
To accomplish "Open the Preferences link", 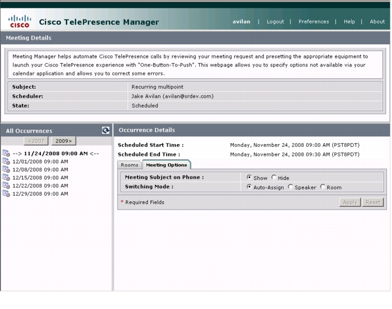I will click(x=314, y=22).
